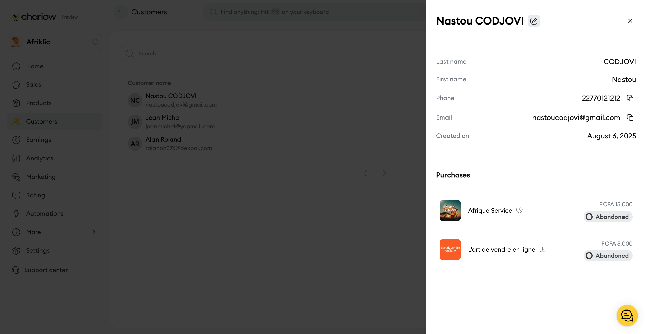Close the customer details panel

pyautogui.click(x=630, y=21)
